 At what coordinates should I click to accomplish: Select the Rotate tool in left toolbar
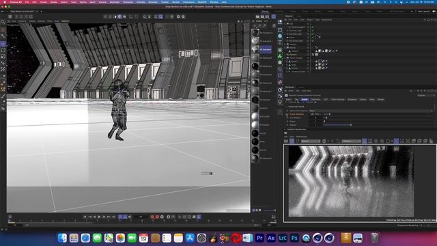[3, 50]
